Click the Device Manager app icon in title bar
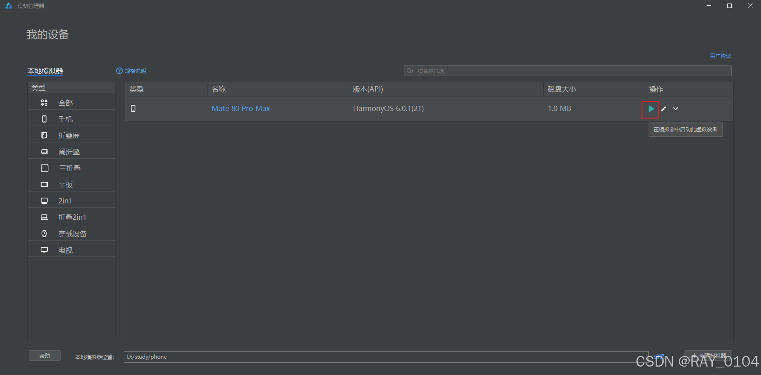Screen dimensions: 761x375 click(9, 6)
